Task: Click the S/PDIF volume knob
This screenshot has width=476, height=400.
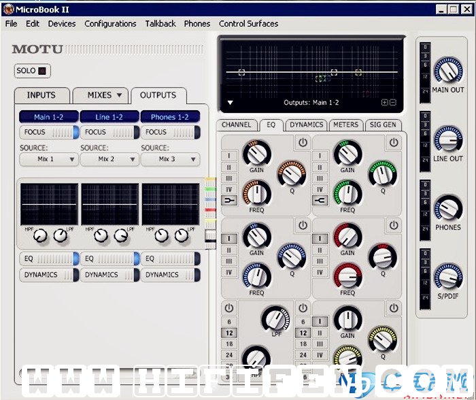Action: [x=448, y=277]
